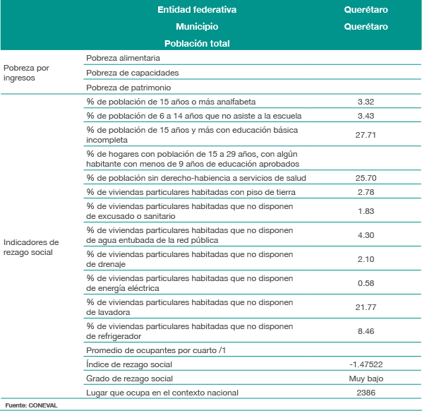Click the 'Población total' header

197,44
